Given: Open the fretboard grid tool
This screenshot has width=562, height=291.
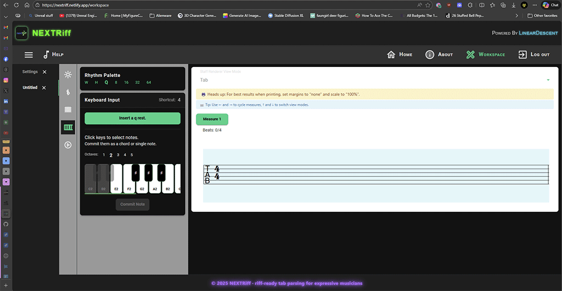Looking at the screenshot, I should click(x=68, y=109).
